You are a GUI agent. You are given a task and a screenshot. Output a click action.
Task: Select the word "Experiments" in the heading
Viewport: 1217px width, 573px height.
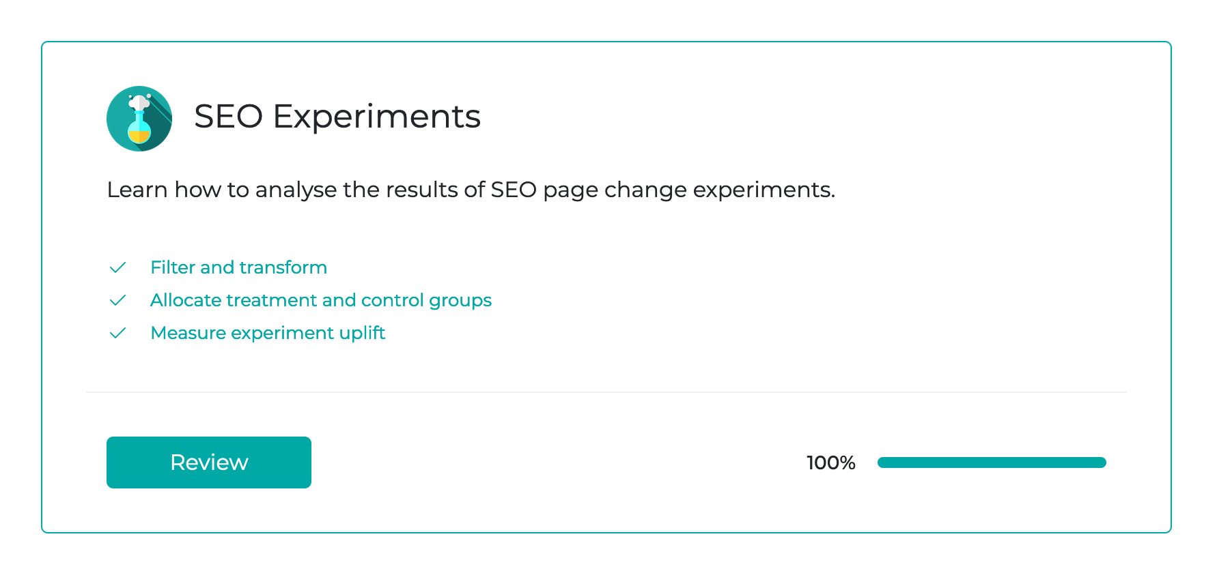377,117
